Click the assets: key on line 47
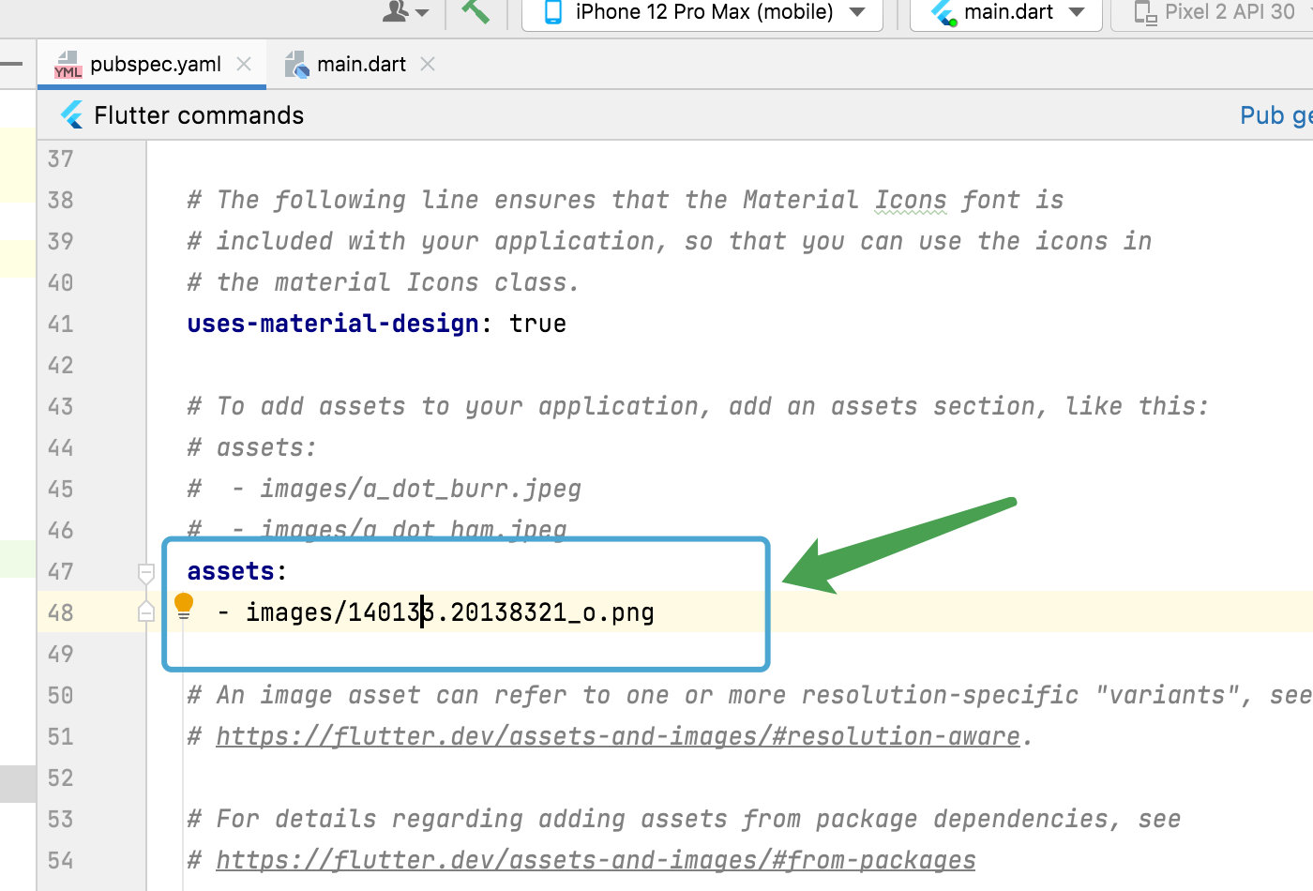 236,571
